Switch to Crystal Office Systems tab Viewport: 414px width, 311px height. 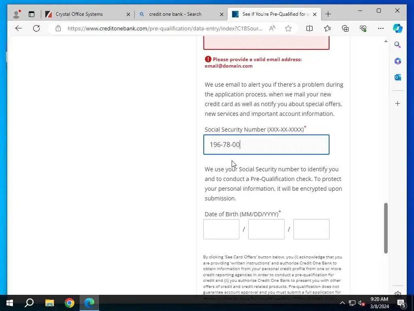point(79,14)
